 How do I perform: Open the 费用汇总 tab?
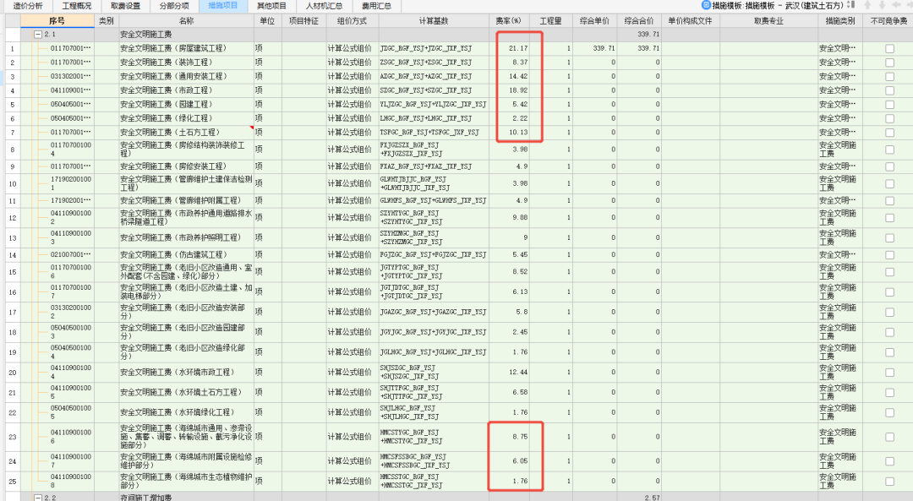tap(376, 6)
